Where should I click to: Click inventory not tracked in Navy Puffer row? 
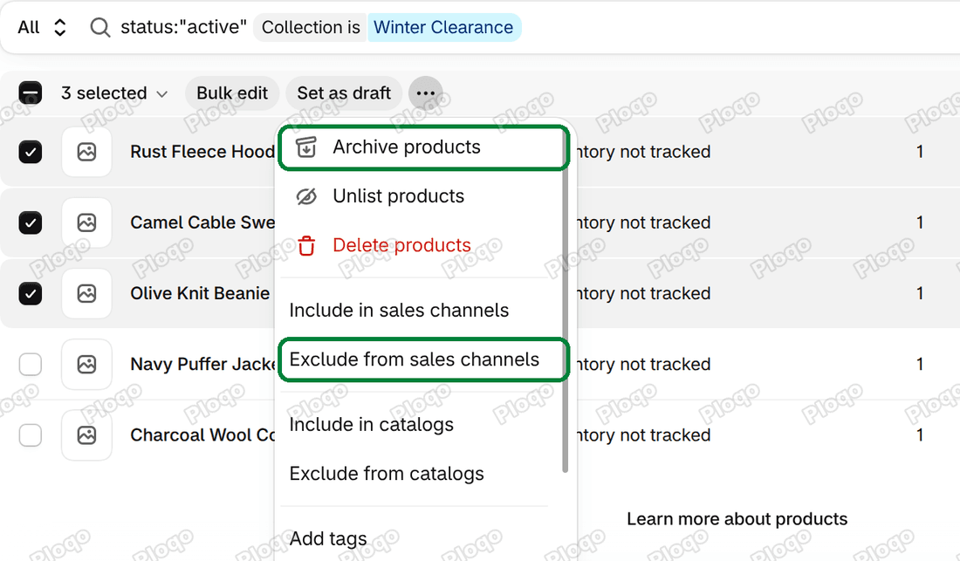pos(643,365)
